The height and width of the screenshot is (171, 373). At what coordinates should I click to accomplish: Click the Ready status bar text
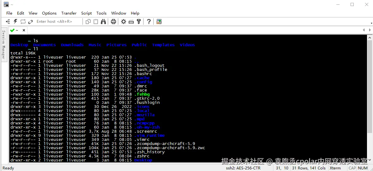(8, 168)
